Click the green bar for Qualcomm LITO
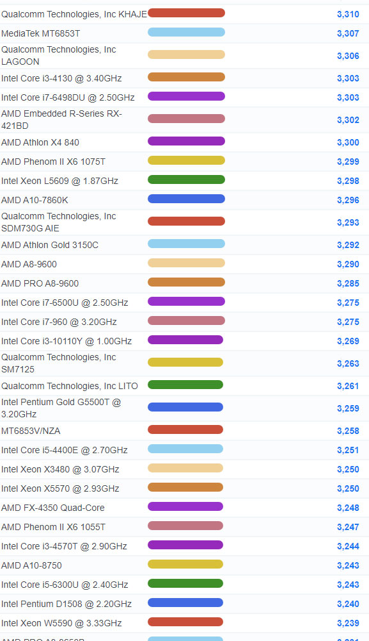 pyautogui.click(x=185, y=385)
